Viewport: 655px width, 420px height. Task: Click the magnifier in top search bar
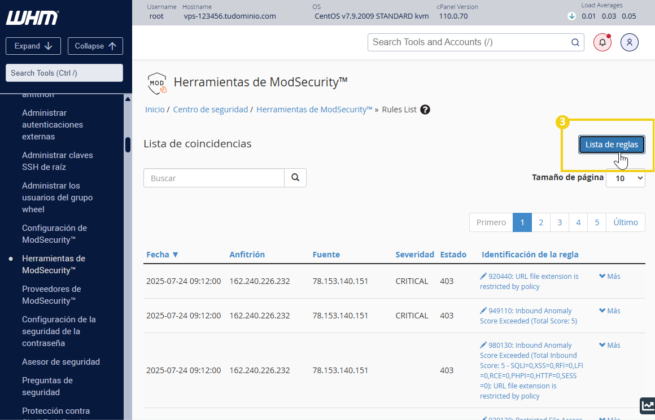[x=575, y=42]
